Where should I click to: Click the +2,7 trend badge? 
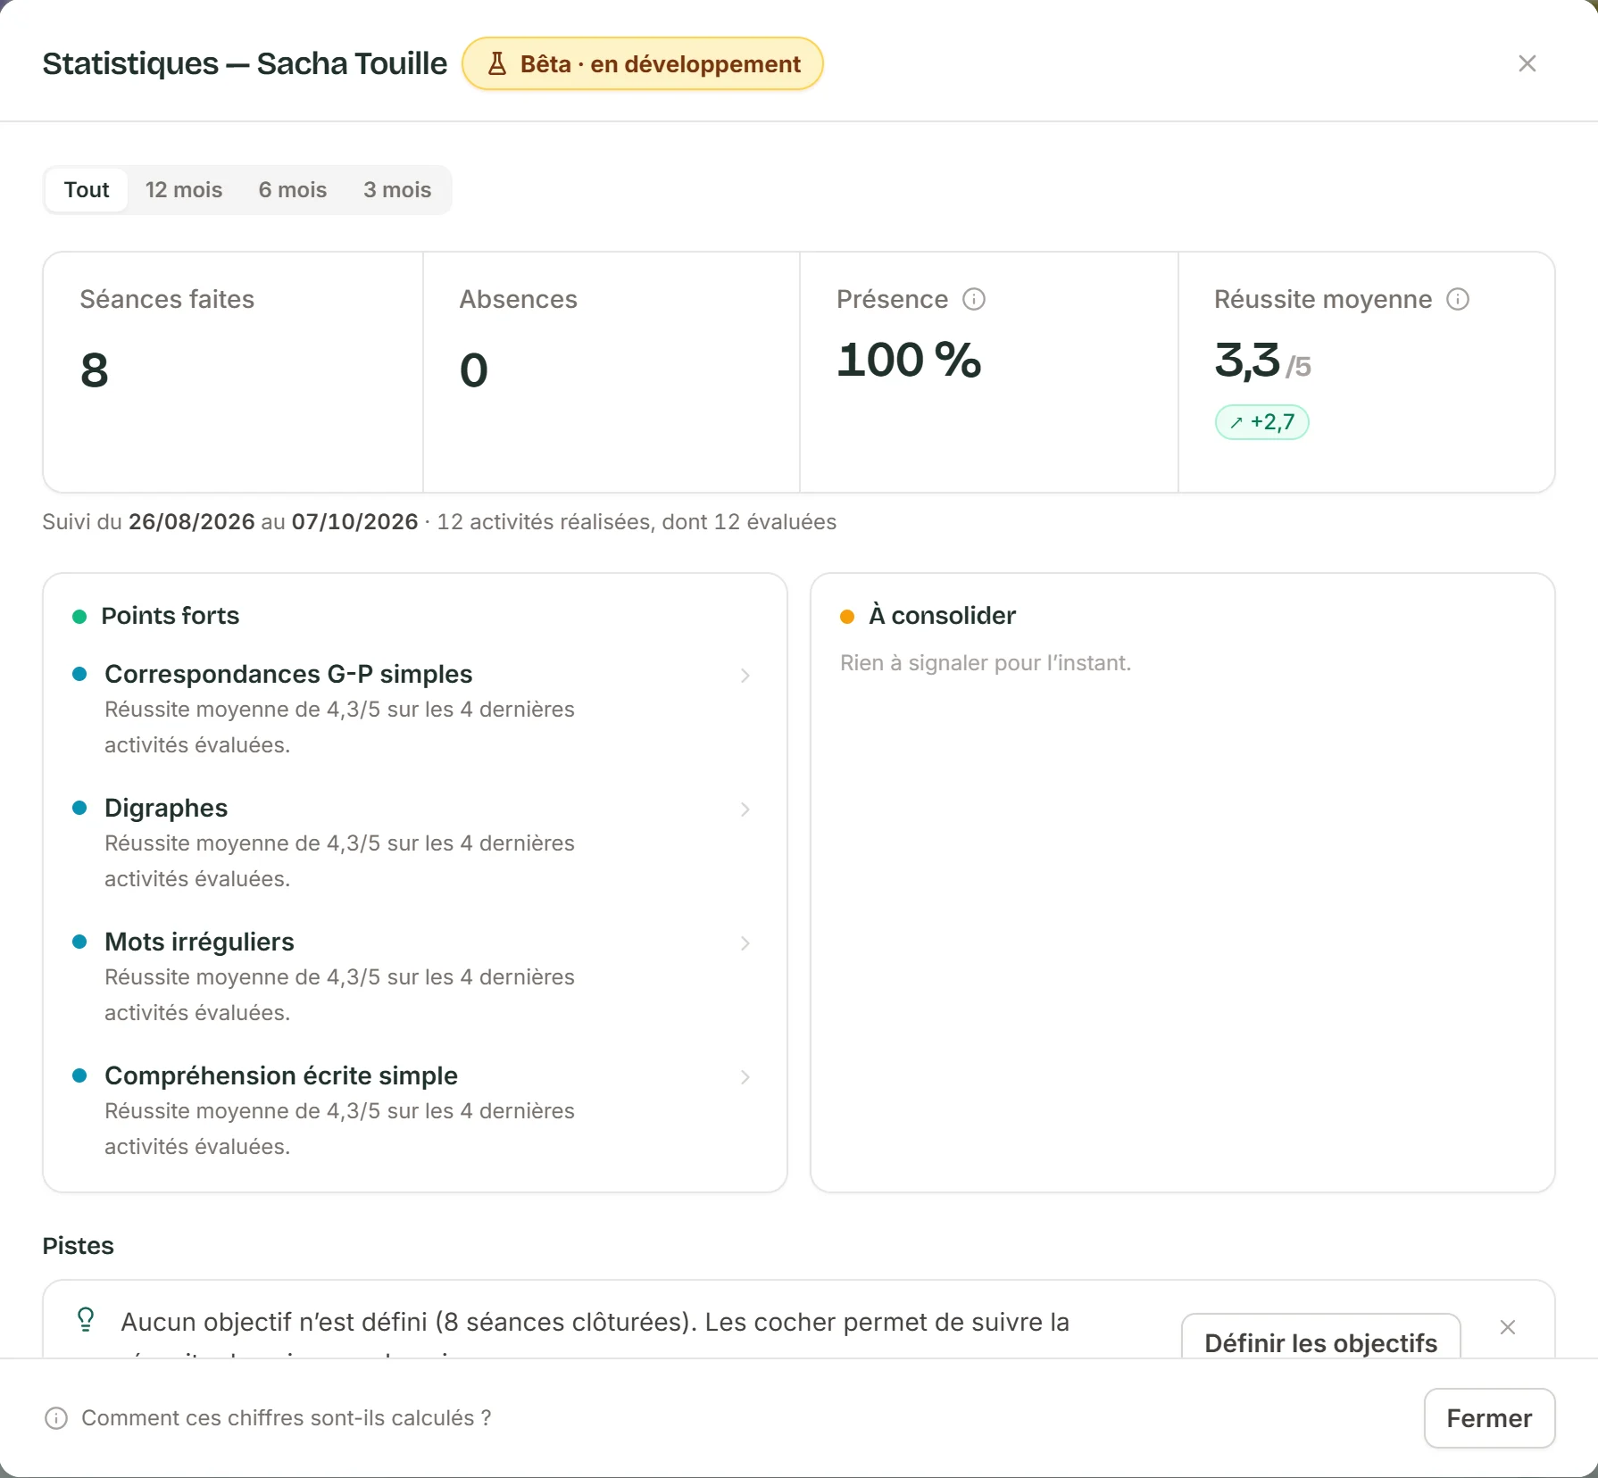tap(1261, 422)
